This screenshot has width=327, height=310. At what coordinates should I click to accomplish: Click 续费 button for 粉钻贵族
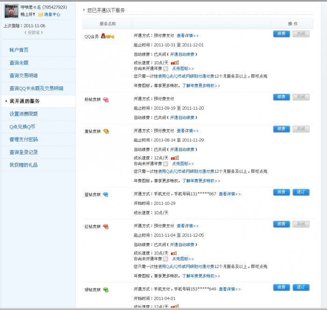coord(281,97)
